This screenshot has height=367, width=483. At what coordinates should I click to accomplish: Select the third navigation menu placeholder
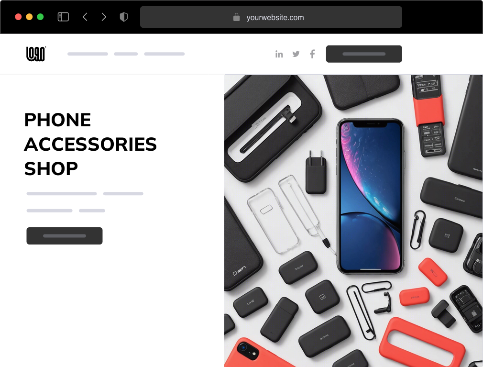click(x=165, y=54)
